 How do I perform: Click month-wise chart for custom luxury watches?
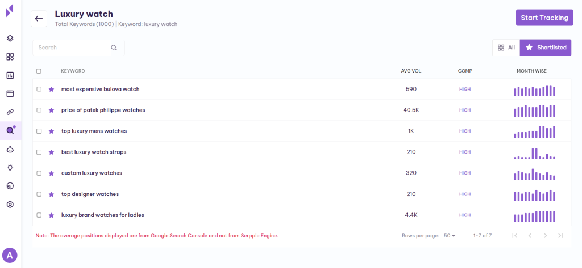[x=534, y=175]
